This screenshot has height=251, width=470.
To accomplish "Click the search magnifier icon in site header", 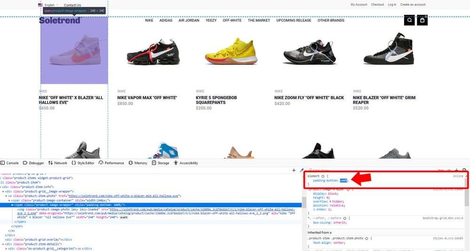I will (409, 20).
